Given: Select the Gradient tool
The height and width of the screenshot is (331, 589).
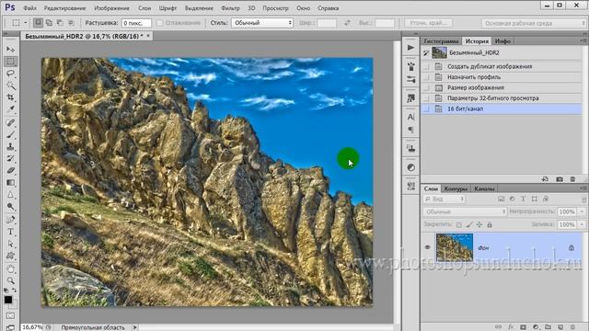Looking at the screenshot, I should click(10, 183).
